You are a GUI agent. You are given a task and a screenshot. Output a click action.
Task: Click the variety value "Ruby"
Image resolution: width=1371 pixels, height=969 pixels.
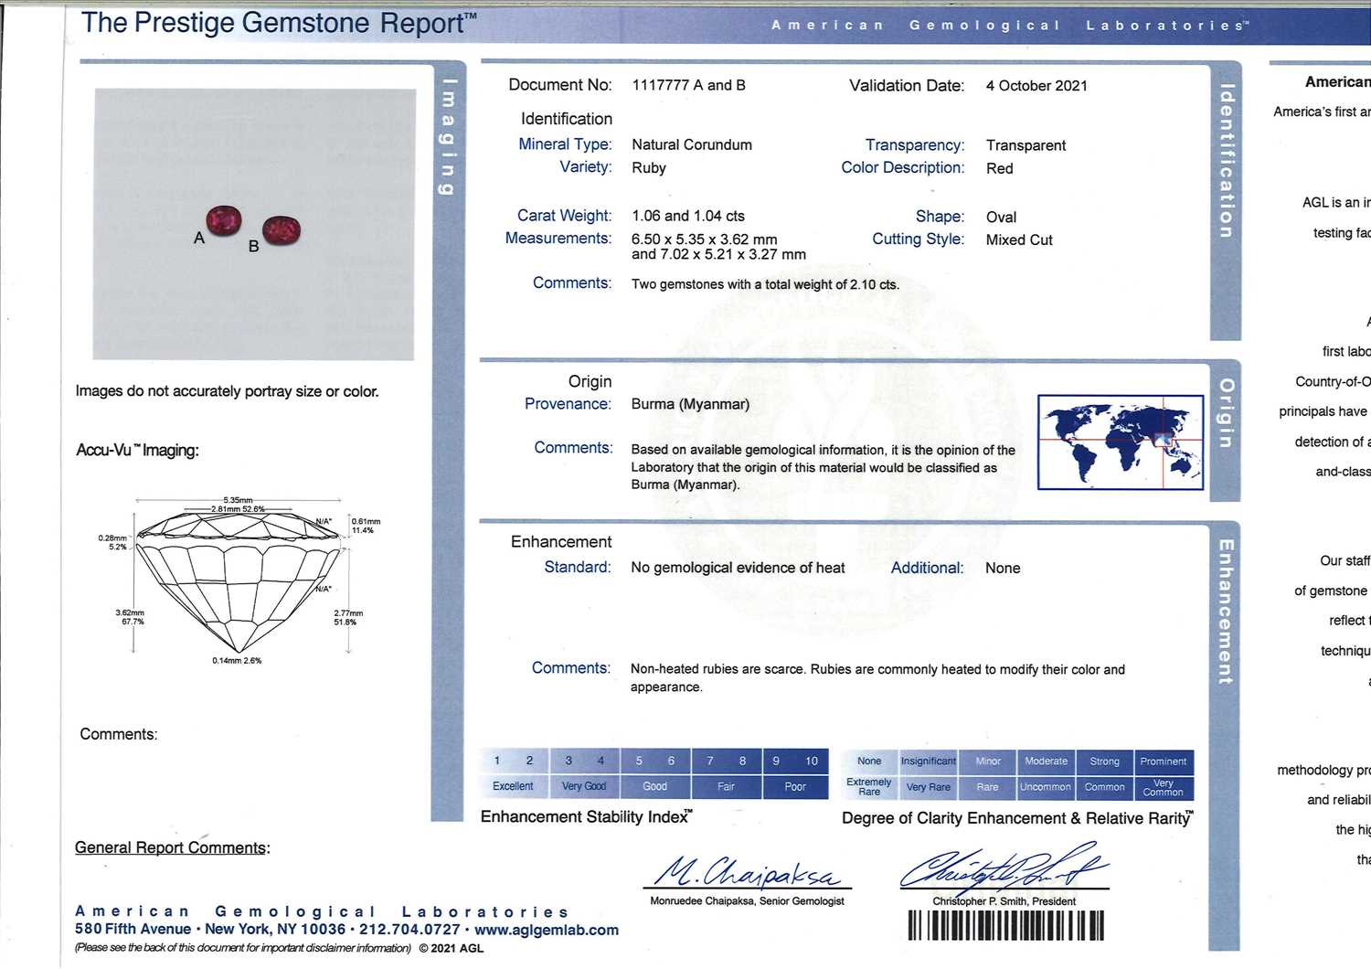point(649,168)
